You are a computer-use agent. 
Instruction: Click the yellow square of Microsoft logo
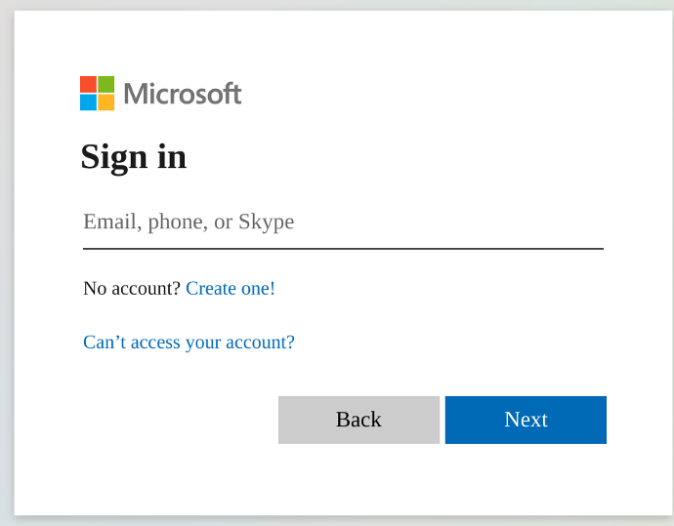point(106,102)
